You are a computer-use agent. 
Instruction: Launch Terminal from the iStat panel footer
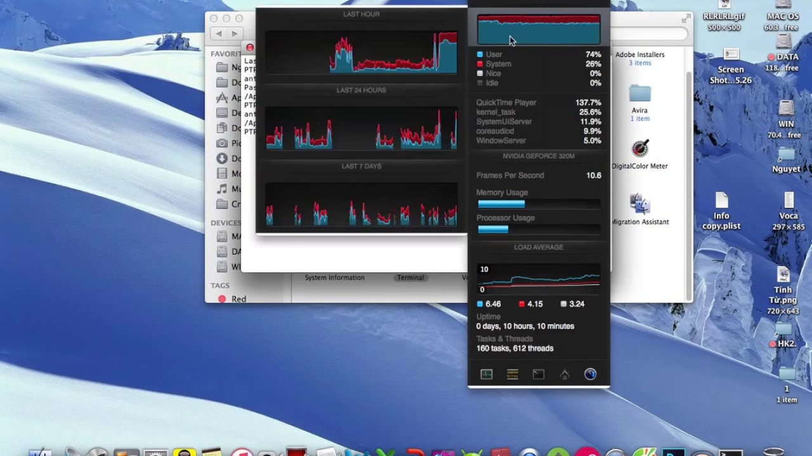[539, 374]
